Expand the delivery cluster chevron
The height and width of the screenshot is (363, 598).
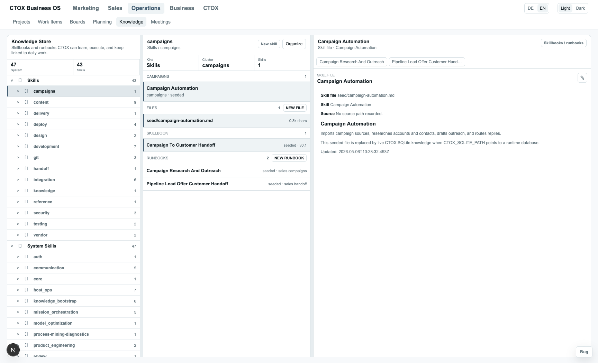click(18, 113)
